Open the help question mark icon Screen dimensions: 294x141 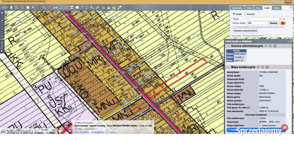(x=82, y=7)
